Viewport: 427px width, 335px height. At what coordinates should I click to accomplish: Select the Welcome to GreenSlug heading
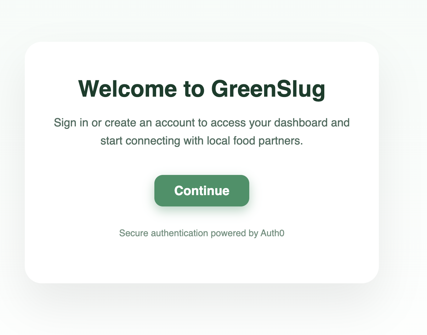point(202,89)
